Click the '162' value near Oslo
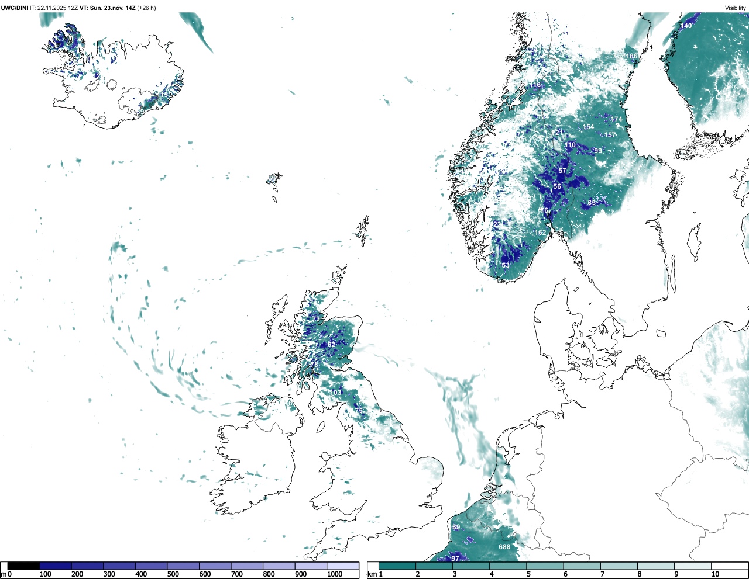The width and height of the screenshot is (749, 579). [x=540, y=233]
